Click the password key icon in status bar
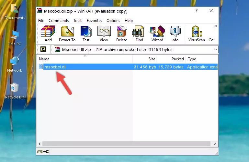249x162 pixels. 46,152
